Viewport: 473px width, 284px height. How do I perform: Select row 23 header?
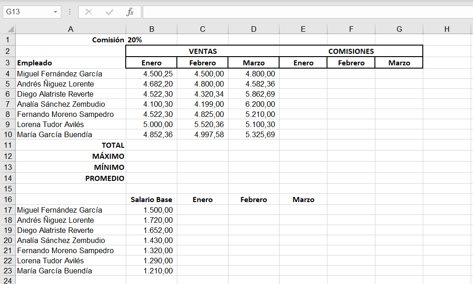pyautogui.click(x=7, y=271)
